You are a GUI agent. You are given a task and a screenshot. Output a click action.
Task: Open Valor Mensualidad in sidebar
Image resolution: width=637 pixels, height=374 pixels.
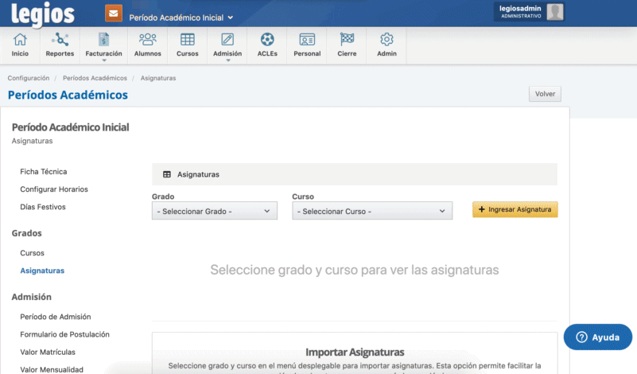52,369
